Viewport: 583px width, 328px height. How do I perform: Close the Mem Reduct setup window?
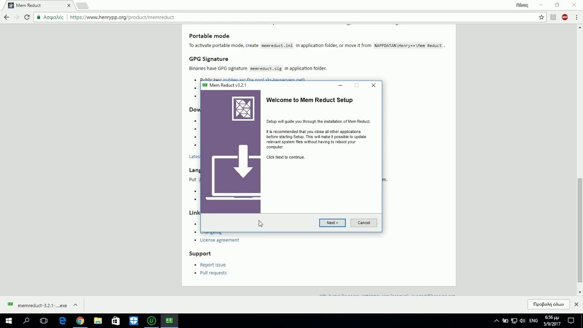[373, 85]
